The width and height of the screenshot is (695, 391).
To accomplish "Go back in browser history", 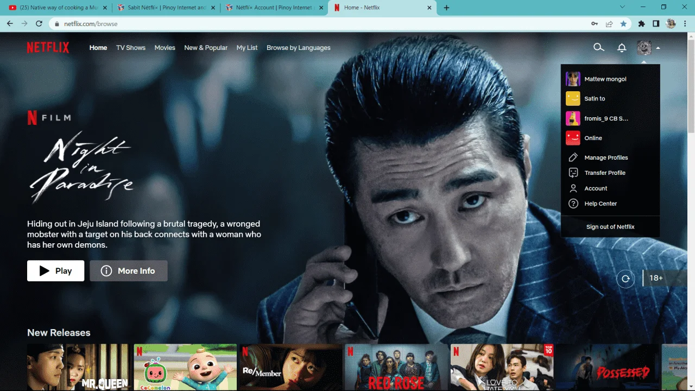I will coord(10,24).
